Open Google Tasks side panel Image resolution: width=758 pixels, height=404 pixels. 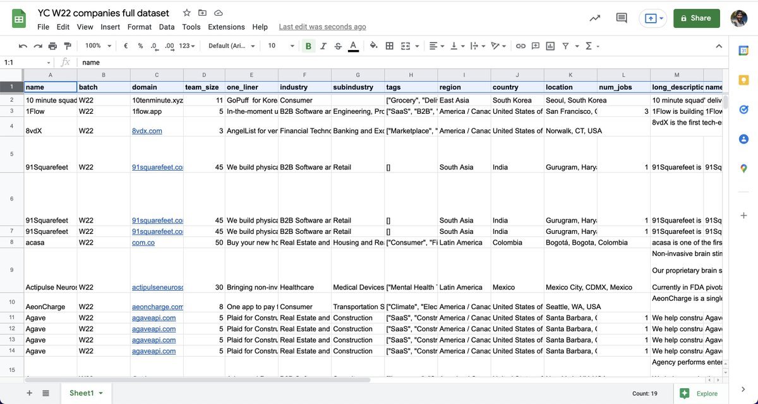743,109
